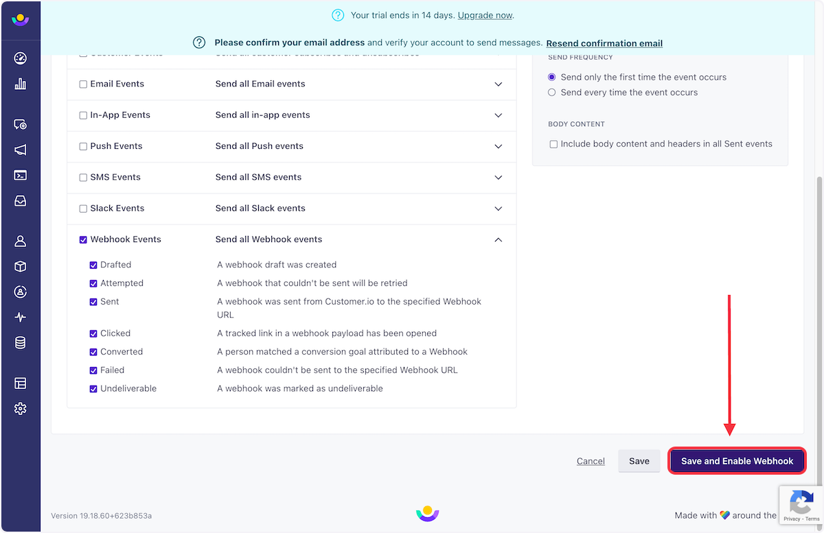Viewport: 824px width, 533px height.
Task: Uncheck the Drafted webhook event
Action: [x=93, y=265]
